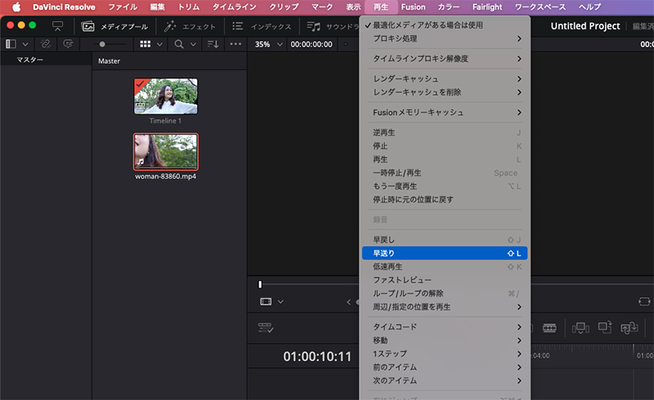Screen dimensions: 654x400
Task: Expand the sidebar layout dropdown arrow
Action: click(25, 44)
